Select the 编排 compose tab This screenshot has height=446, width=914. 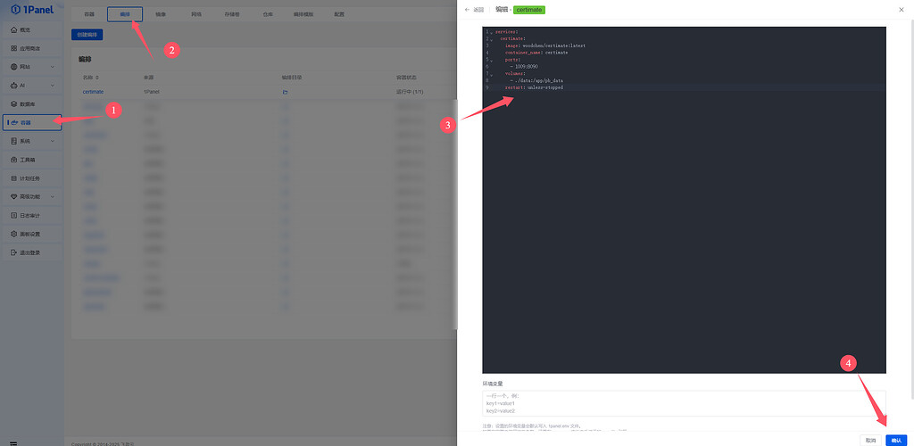[124, 14]
